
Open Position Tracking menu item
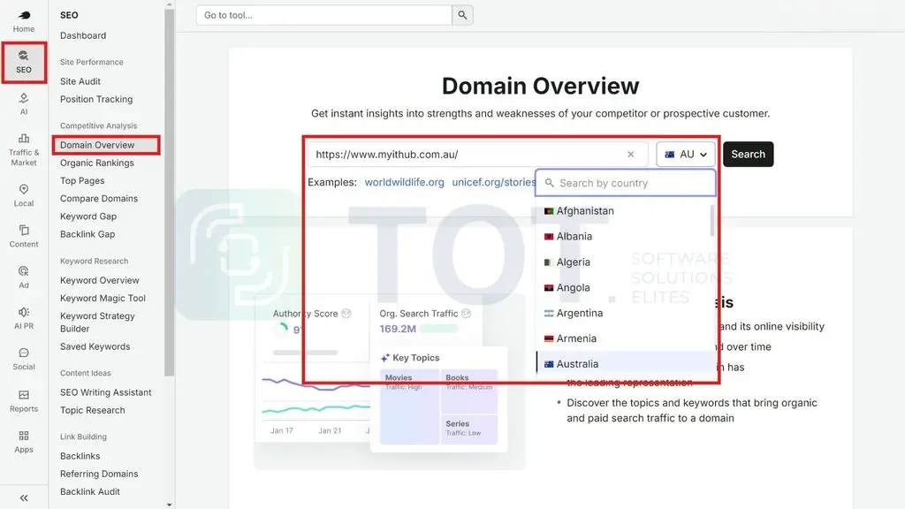96,99
